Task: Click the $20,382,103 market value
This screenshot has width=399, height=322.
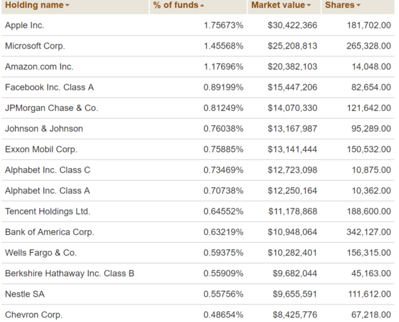Action: pos(293,66)
